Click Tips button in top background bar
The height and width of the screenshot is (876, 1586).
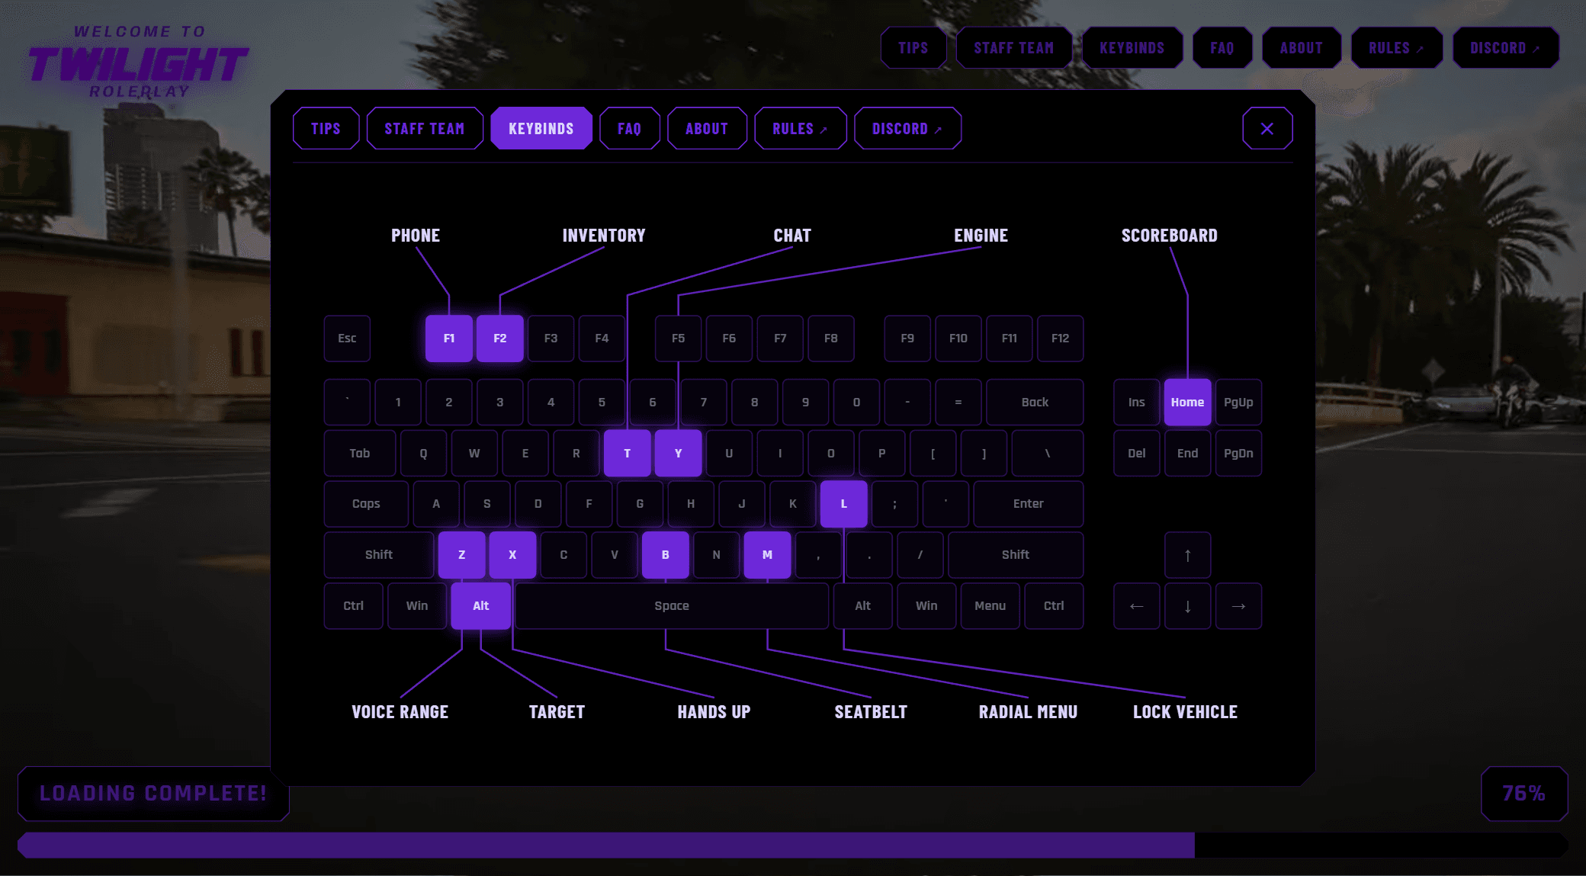tap(913, 48)
